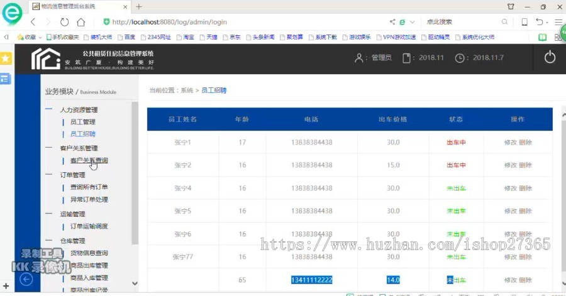Click the sidebar scroll-down chevron
Viewport: 566px width, 296px height.
tap(135, 283)
